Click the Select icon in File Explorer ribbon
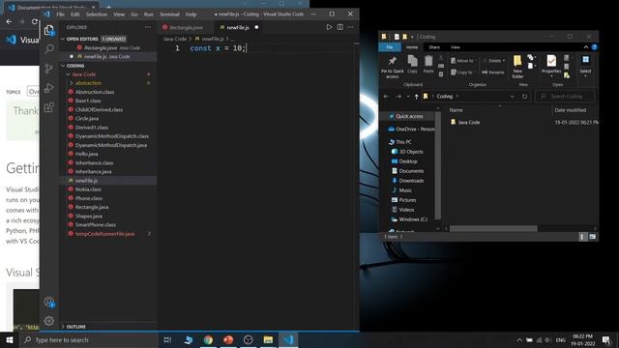Viewport: 619px width, 348px height. 585,66
